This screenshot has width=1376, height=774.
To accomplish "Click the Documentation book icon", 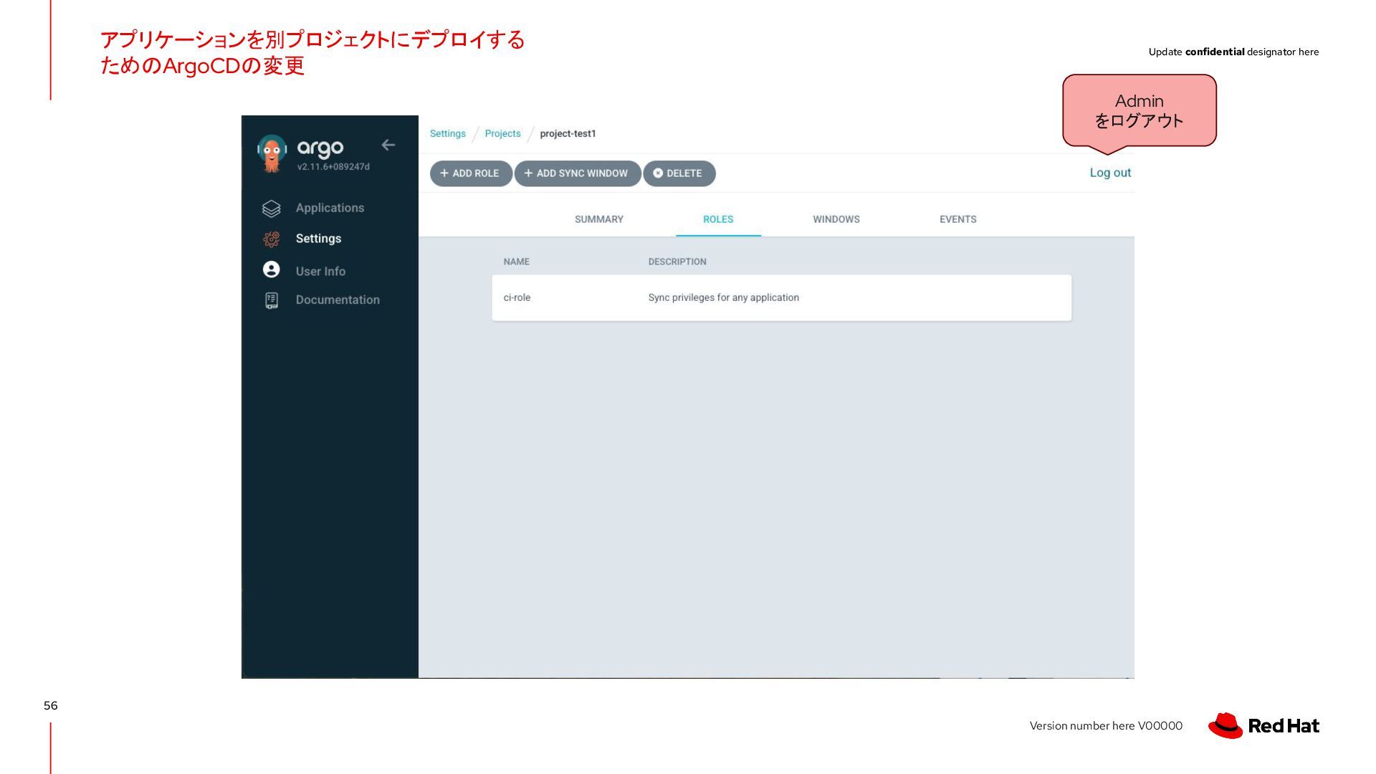I will [271, 300].
